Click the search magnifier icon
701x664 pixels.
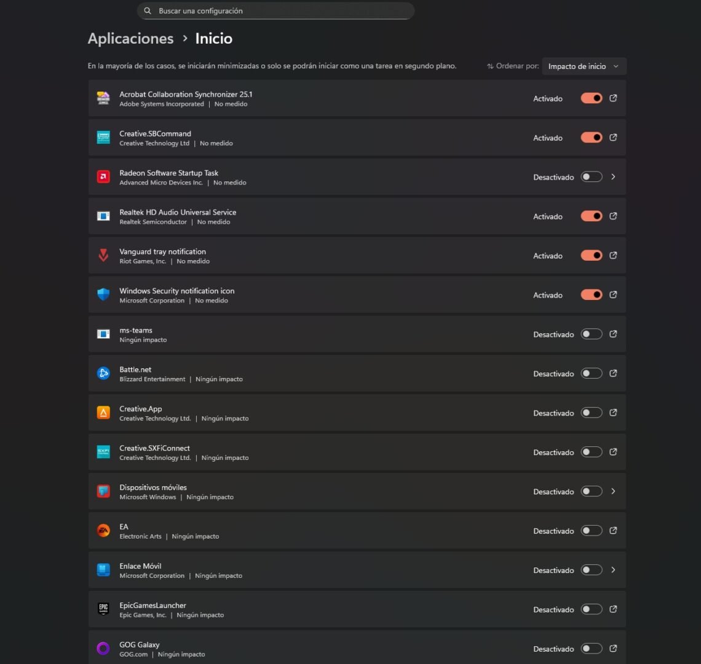point(148,10)
